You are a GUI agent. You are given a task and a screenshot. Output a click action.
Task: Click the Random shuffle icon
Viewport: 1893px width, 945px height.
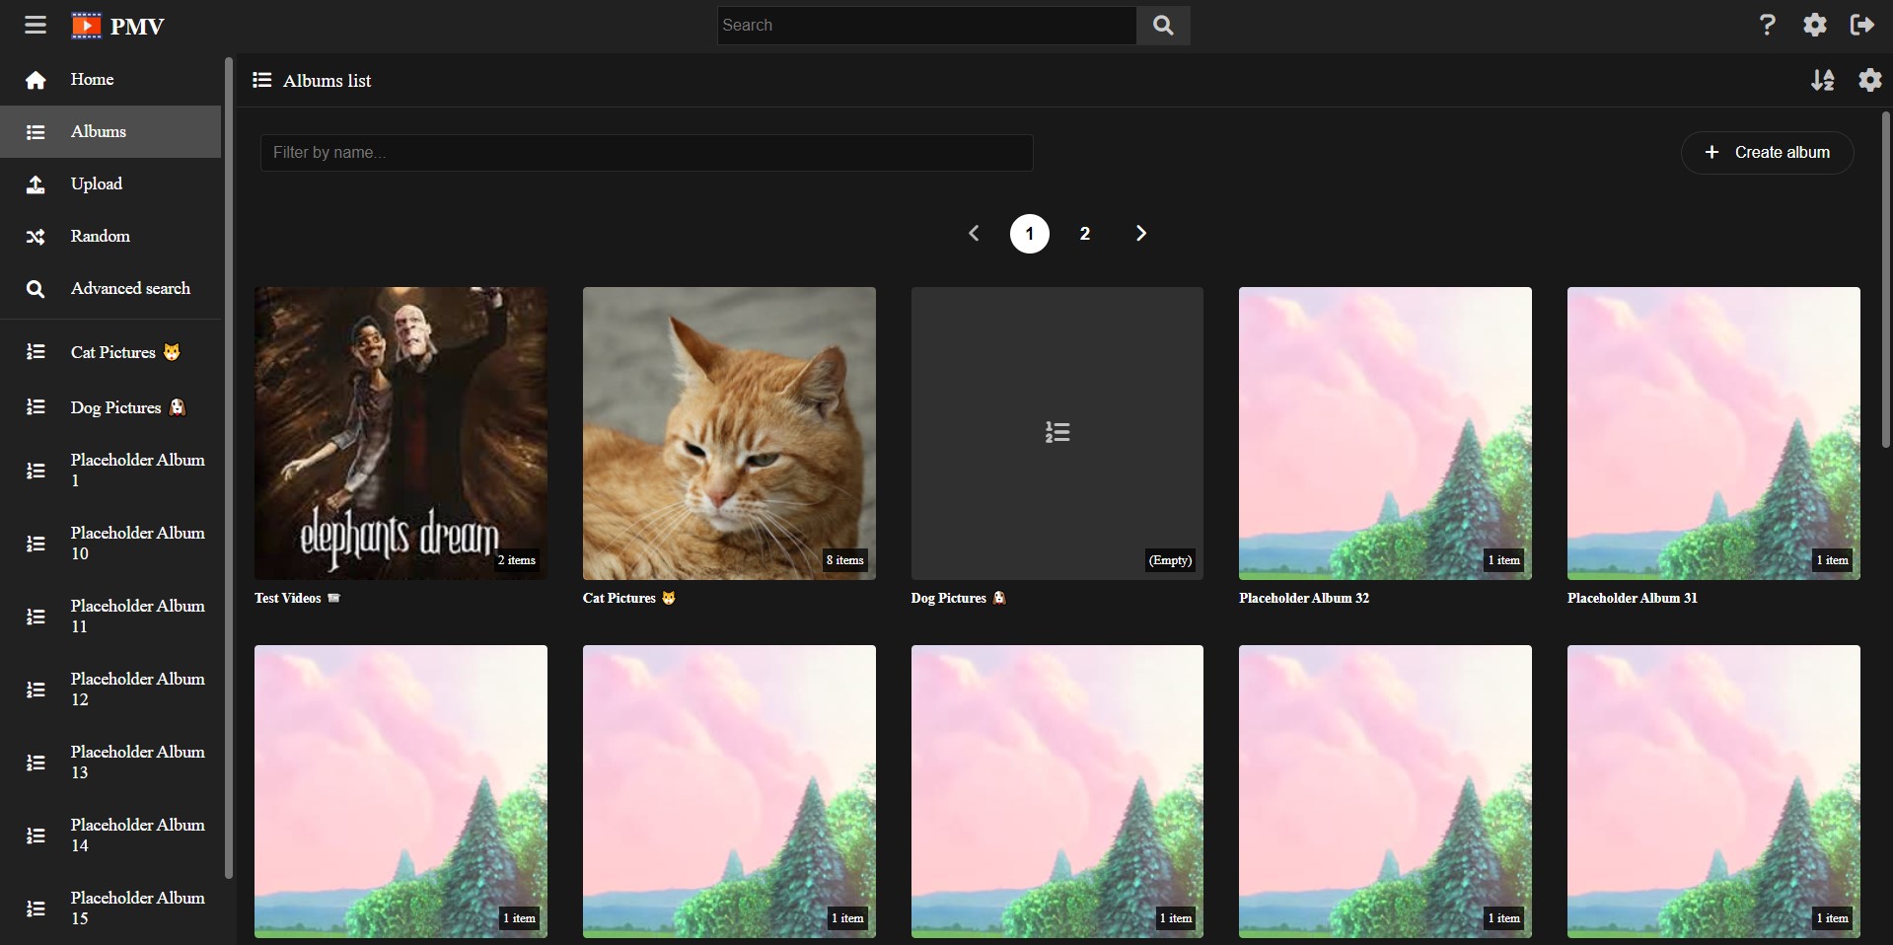click(36, 237)
